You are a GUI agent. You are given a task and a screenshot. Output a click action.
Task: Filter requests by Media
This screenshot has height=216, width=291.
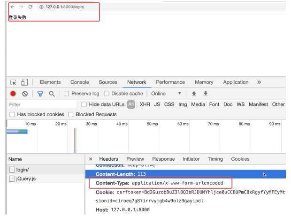[x=198, y=104]
